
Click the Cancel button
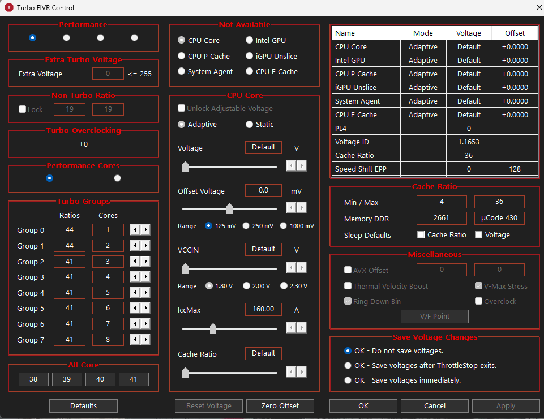coord(435,406)
